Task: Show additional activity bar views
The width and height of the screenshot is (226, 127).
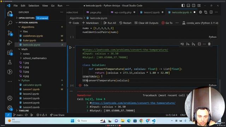Action: [x=10, y=81]
